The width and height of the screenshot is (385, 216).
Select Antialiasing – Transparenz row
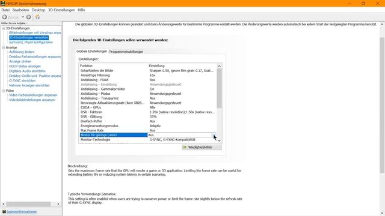[x=148, y=98]
